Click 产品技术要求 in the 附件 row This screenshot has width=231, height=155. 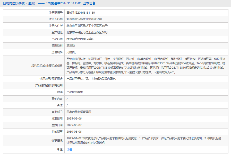[74, 92]
